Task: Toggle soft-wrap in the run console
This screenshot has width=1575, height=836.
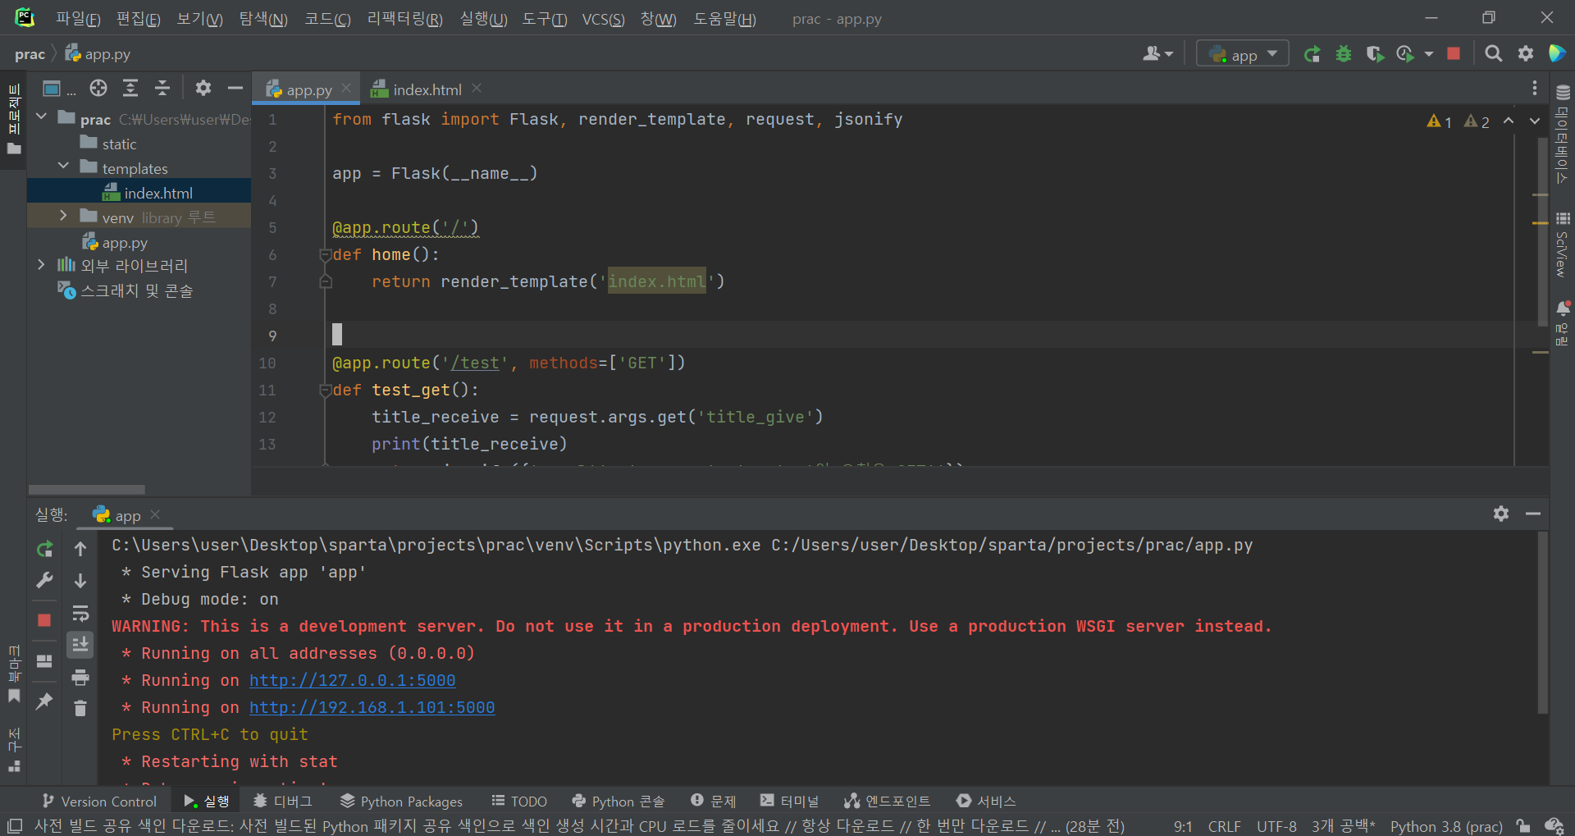Action: pyautogui.click(x=80, y=613)
